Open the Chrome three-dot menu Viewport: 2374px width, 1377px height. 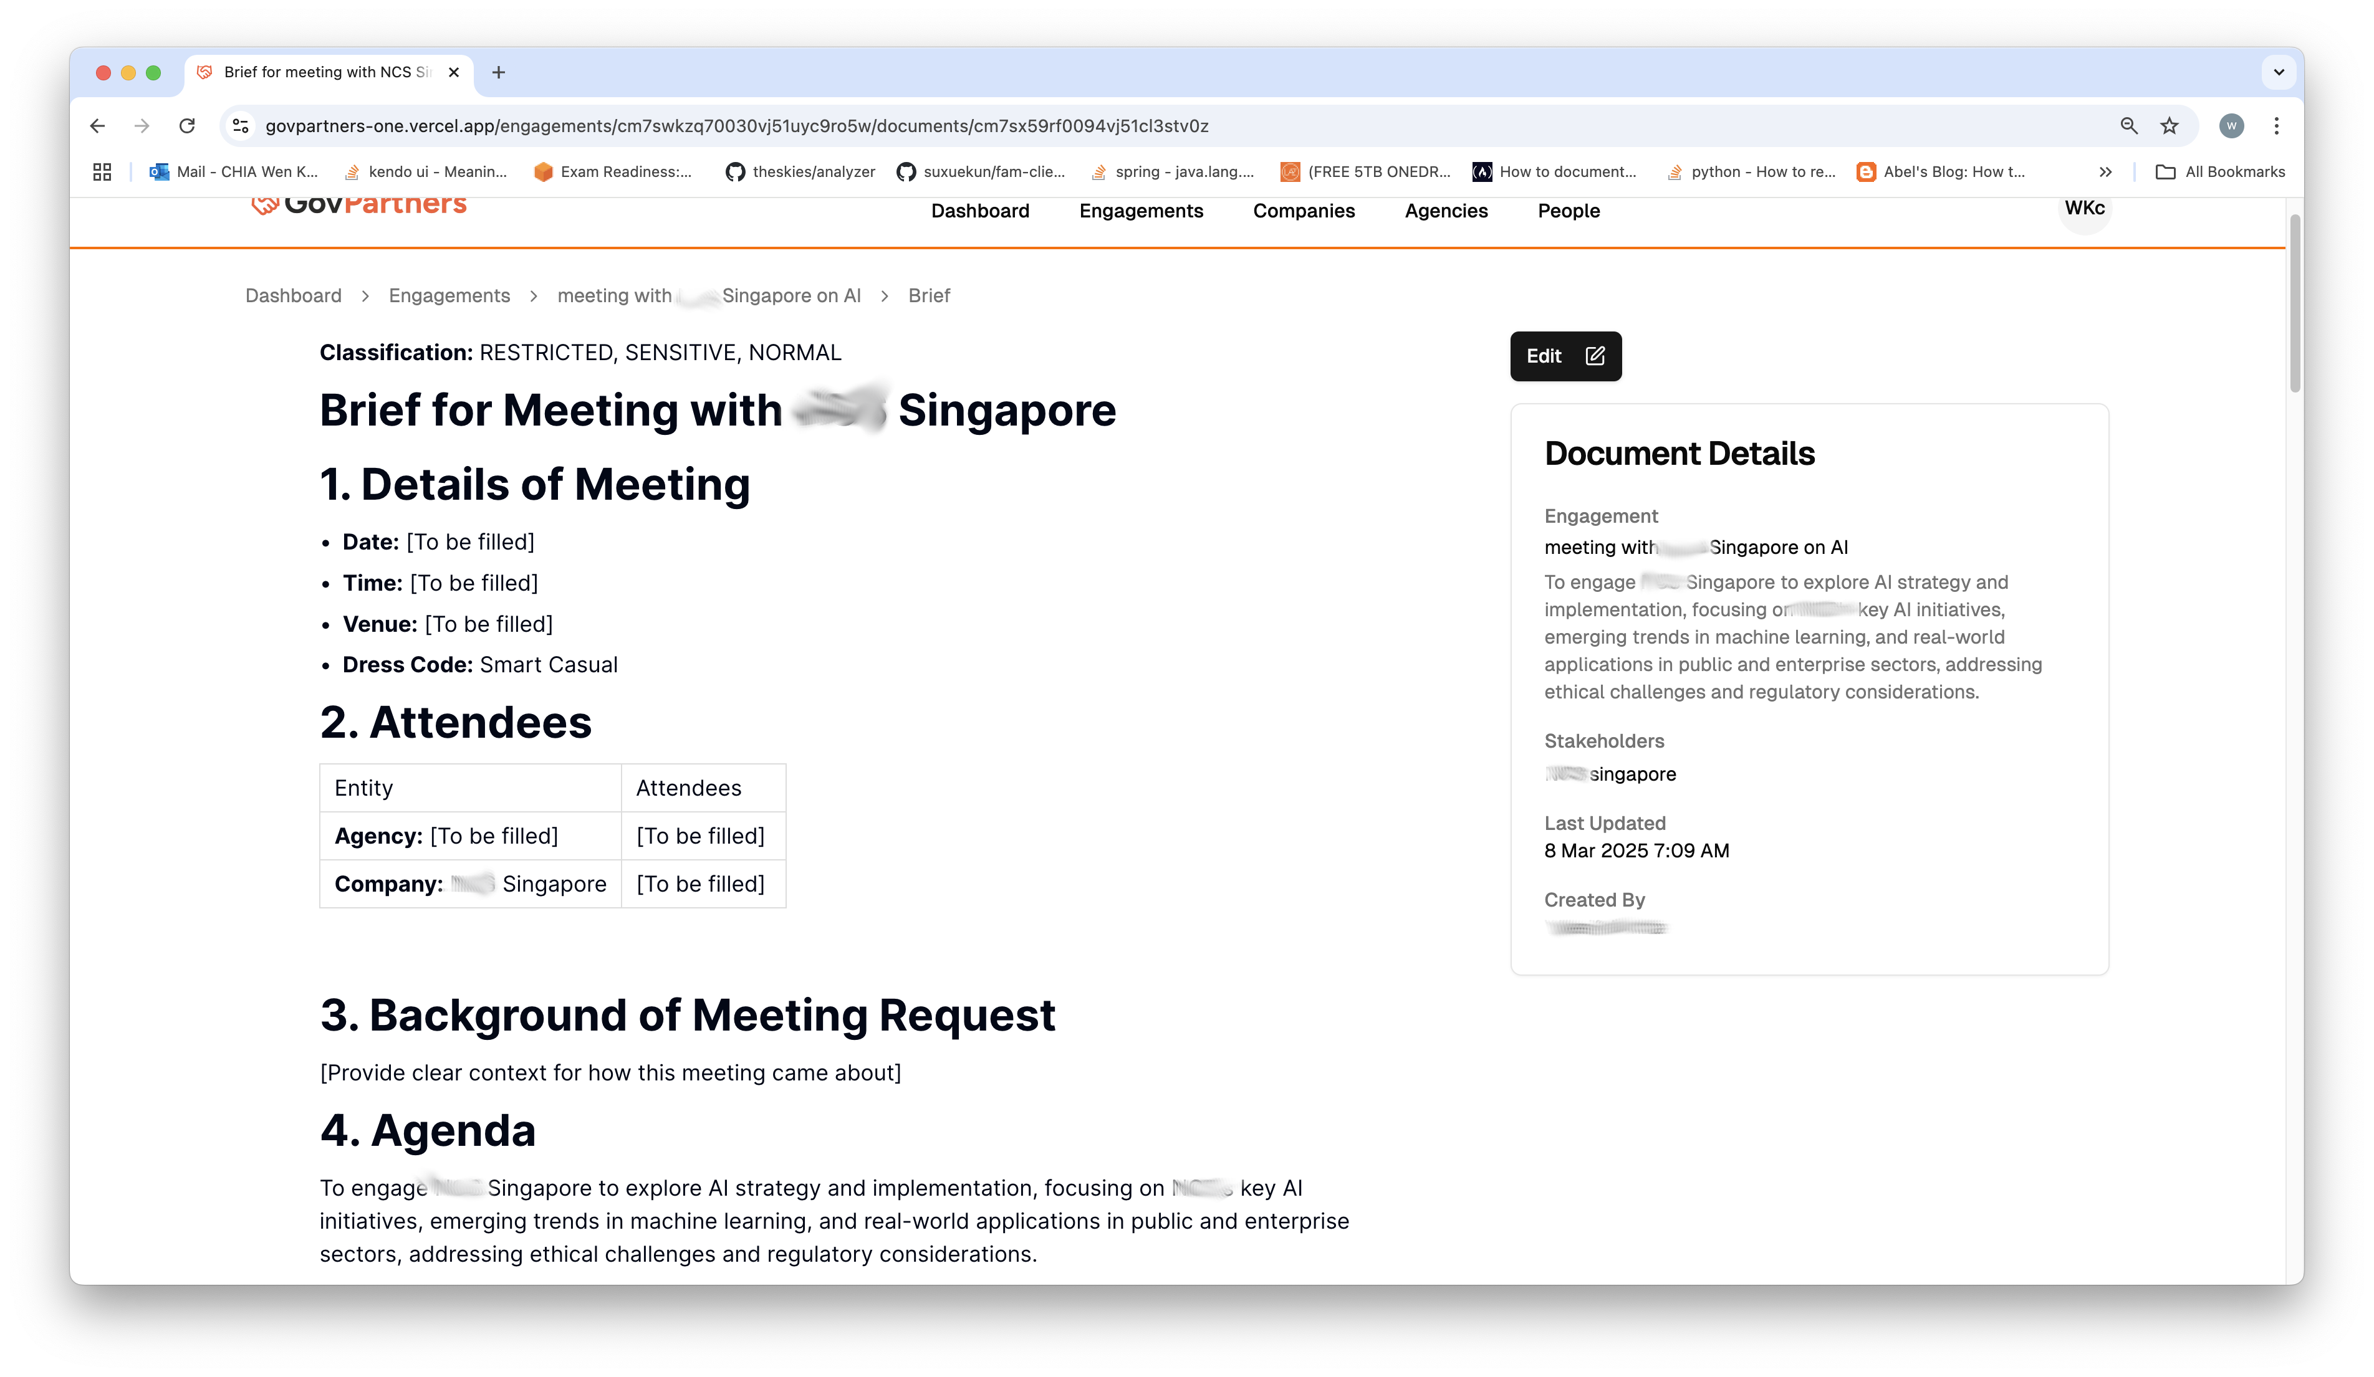point(2276,125)
